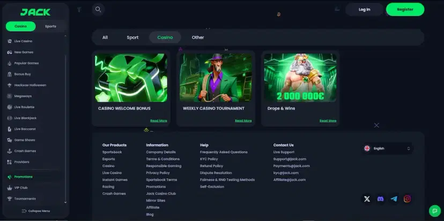Open Terms & Conditions footer link
Image resolution: width=444 pixels, height=221 pixels.
click(x=163, y=159)
